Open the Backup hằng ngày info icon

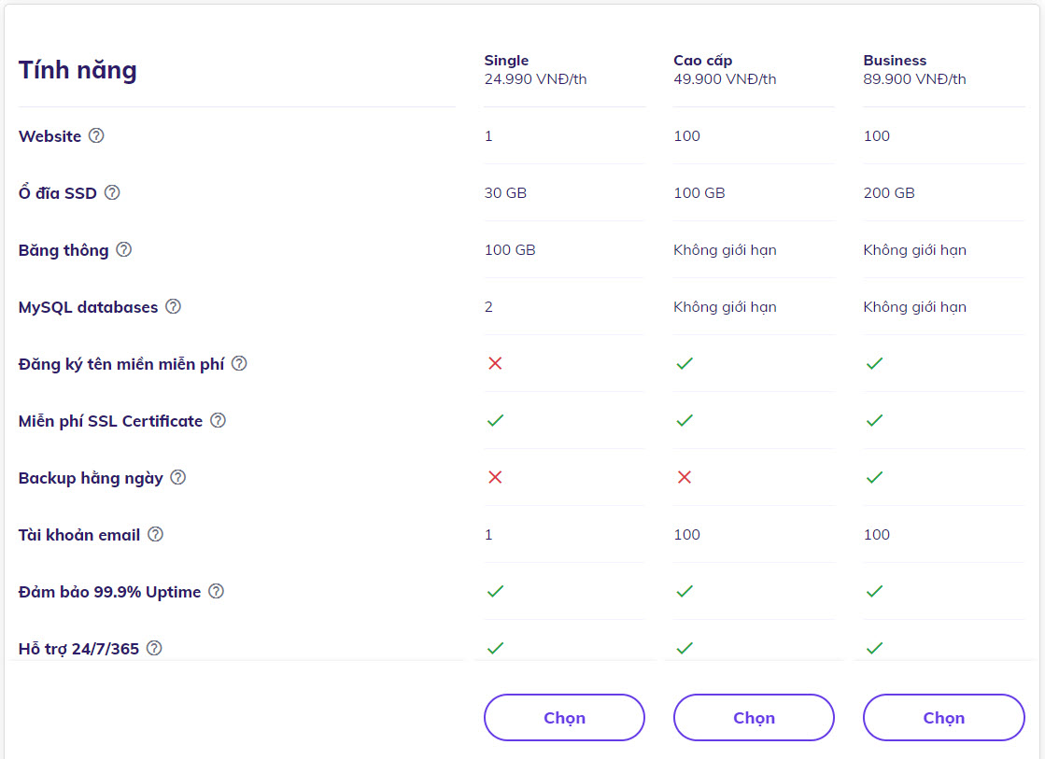pos(180,478)
